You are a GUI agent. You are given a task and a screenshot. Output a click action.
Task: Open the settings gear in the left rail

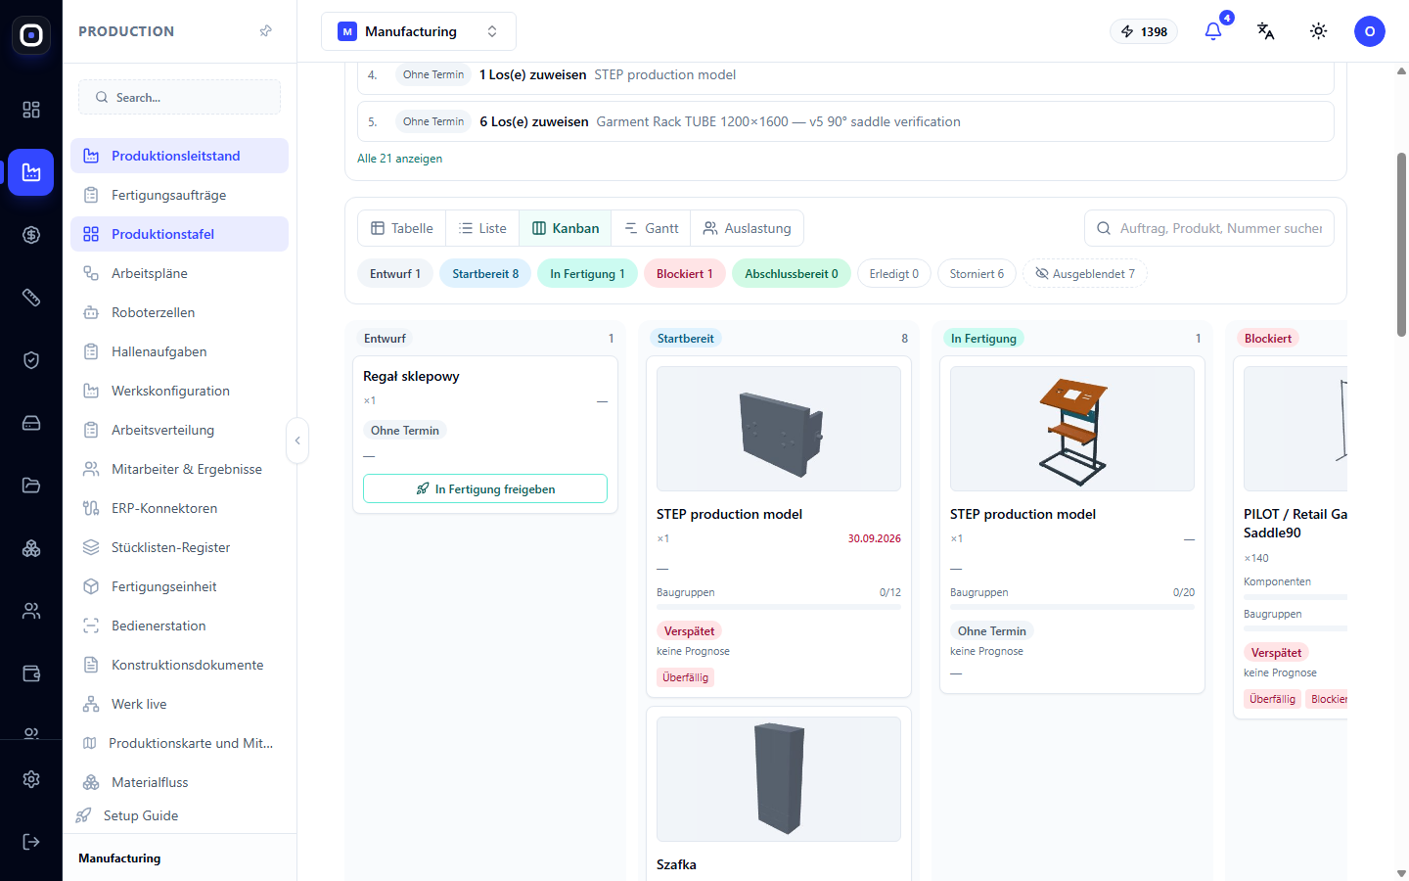pyautogui.click(x=31, y=779)
